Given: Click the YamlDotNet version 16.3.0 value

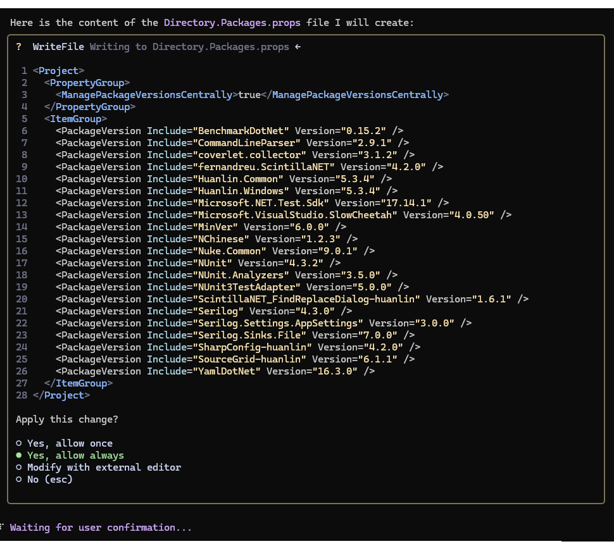Looking at the screenshot, I should [x=335, y=371].
